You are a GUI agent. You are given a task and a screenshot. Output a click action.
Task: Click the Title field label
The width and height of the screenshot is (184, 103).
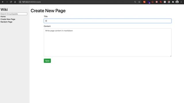click(x=46, y=16)
